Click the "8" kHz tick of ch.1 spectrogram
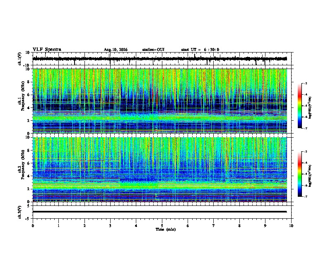 (x=29, y=82)
